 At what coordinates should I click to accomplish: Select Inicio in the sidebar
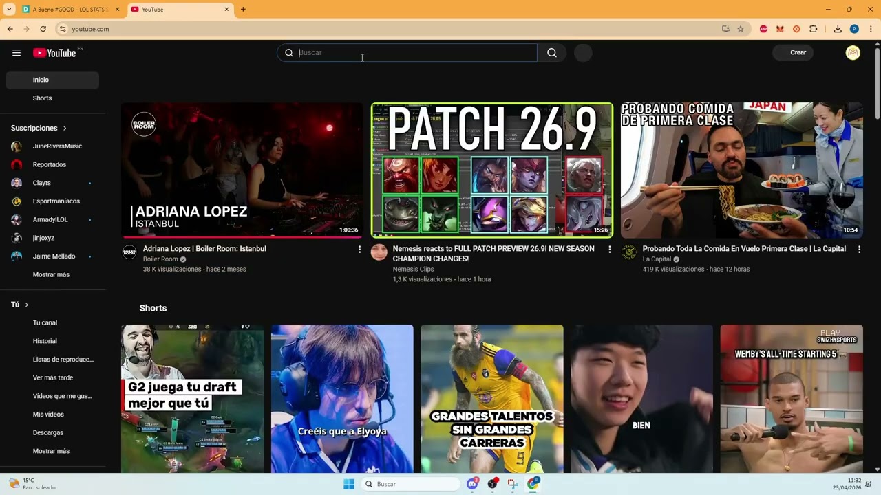(x=52, y=80)
